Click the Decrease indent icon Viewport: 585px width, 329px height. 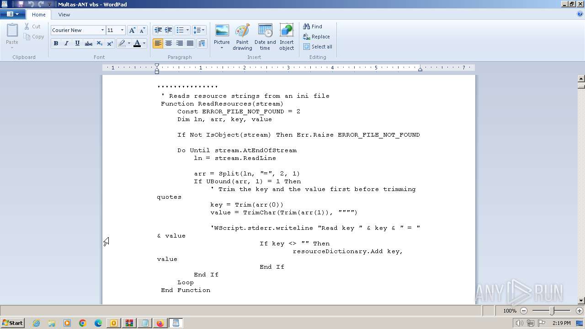point(158,30)
